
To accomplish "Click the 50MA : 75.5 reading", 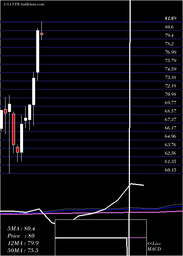I will 23,250.
